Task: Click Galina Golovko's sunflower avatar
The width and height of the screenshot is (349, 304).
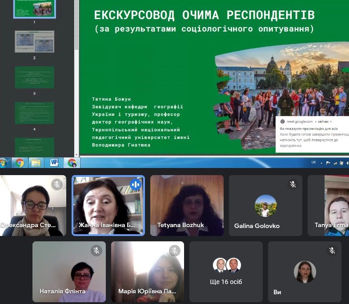Action: point(266,206)
